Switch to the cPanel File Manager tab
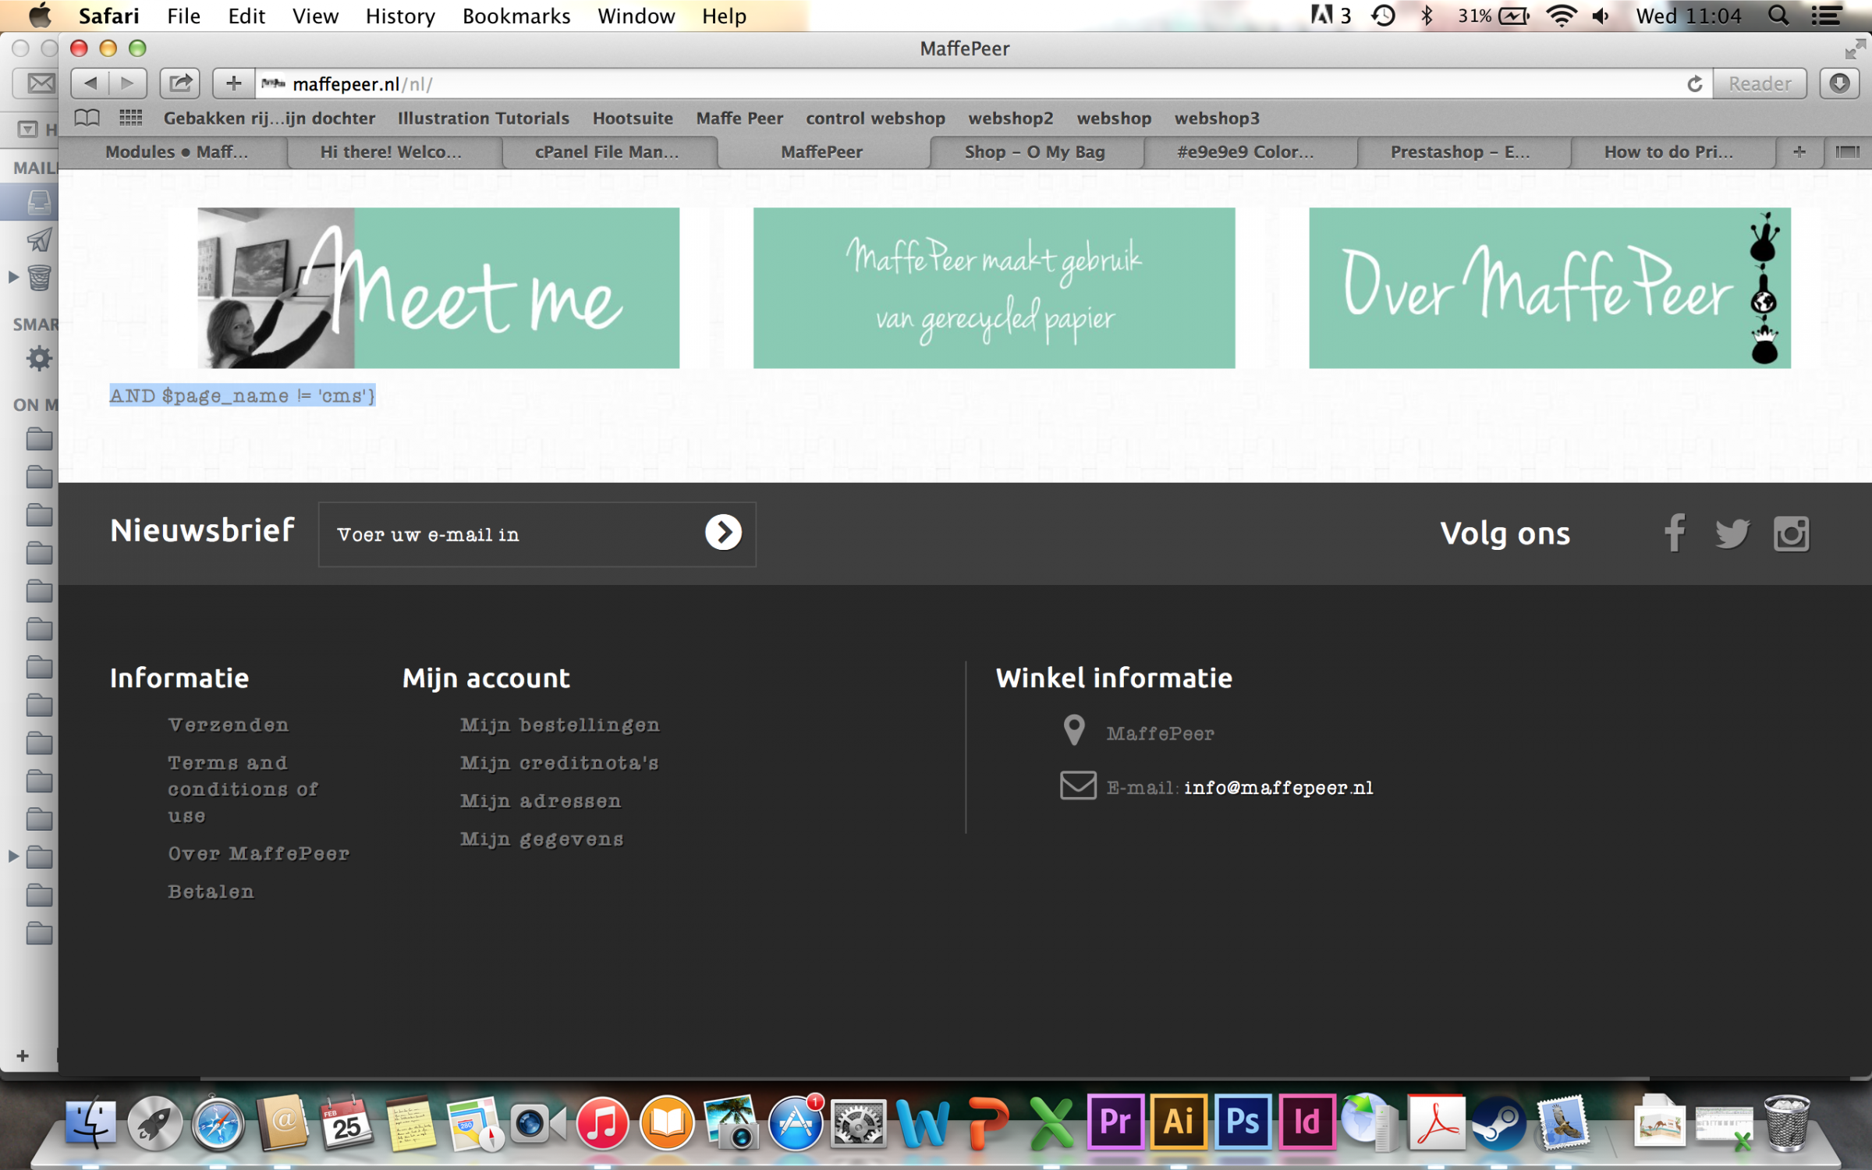Viewport: 1872px width, 1170px height. 607,152
